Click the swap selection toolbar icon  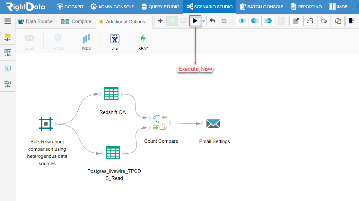tap(310, 21)
